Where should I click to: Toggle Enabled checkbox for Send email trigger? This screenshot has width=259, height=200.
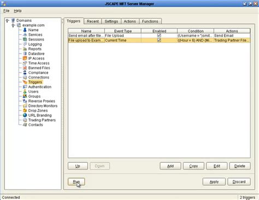(159, 36)
